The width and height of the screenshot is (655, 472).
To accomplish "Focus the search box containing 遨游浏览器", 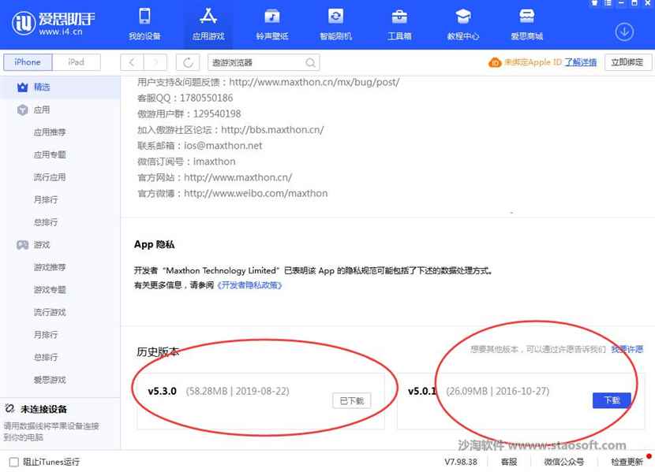I will 264,62.
